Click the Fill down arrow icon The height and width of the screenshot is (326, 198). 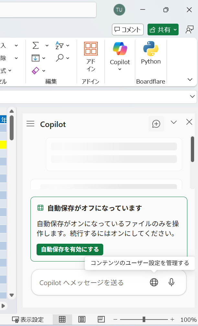(36, 58)
